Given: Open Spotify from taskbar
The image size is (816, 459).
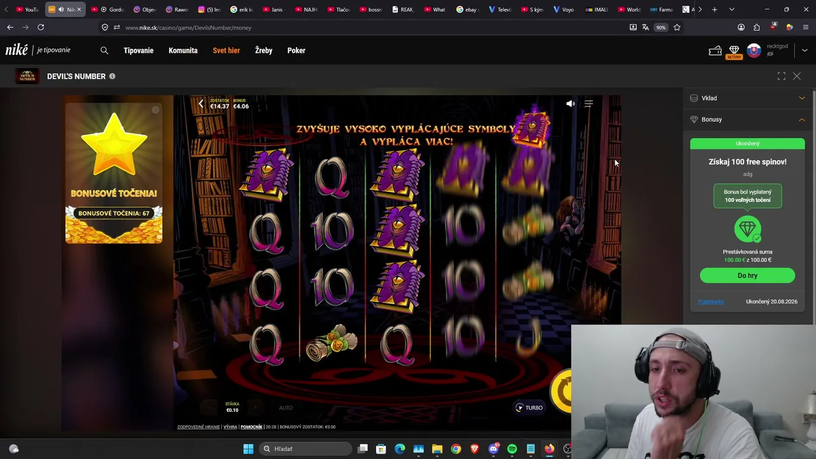Looking at the screenshot, I should tap(512, 449).
